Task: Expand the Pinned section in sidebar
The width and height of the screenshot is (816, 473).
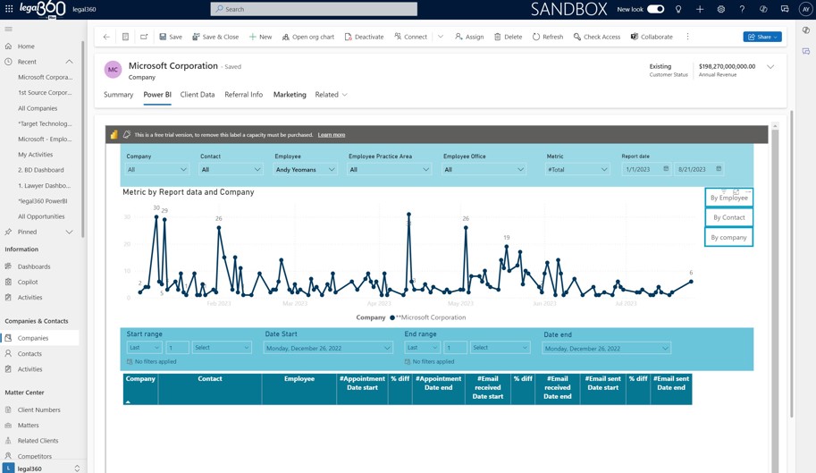Action: [x=69, y=232]
